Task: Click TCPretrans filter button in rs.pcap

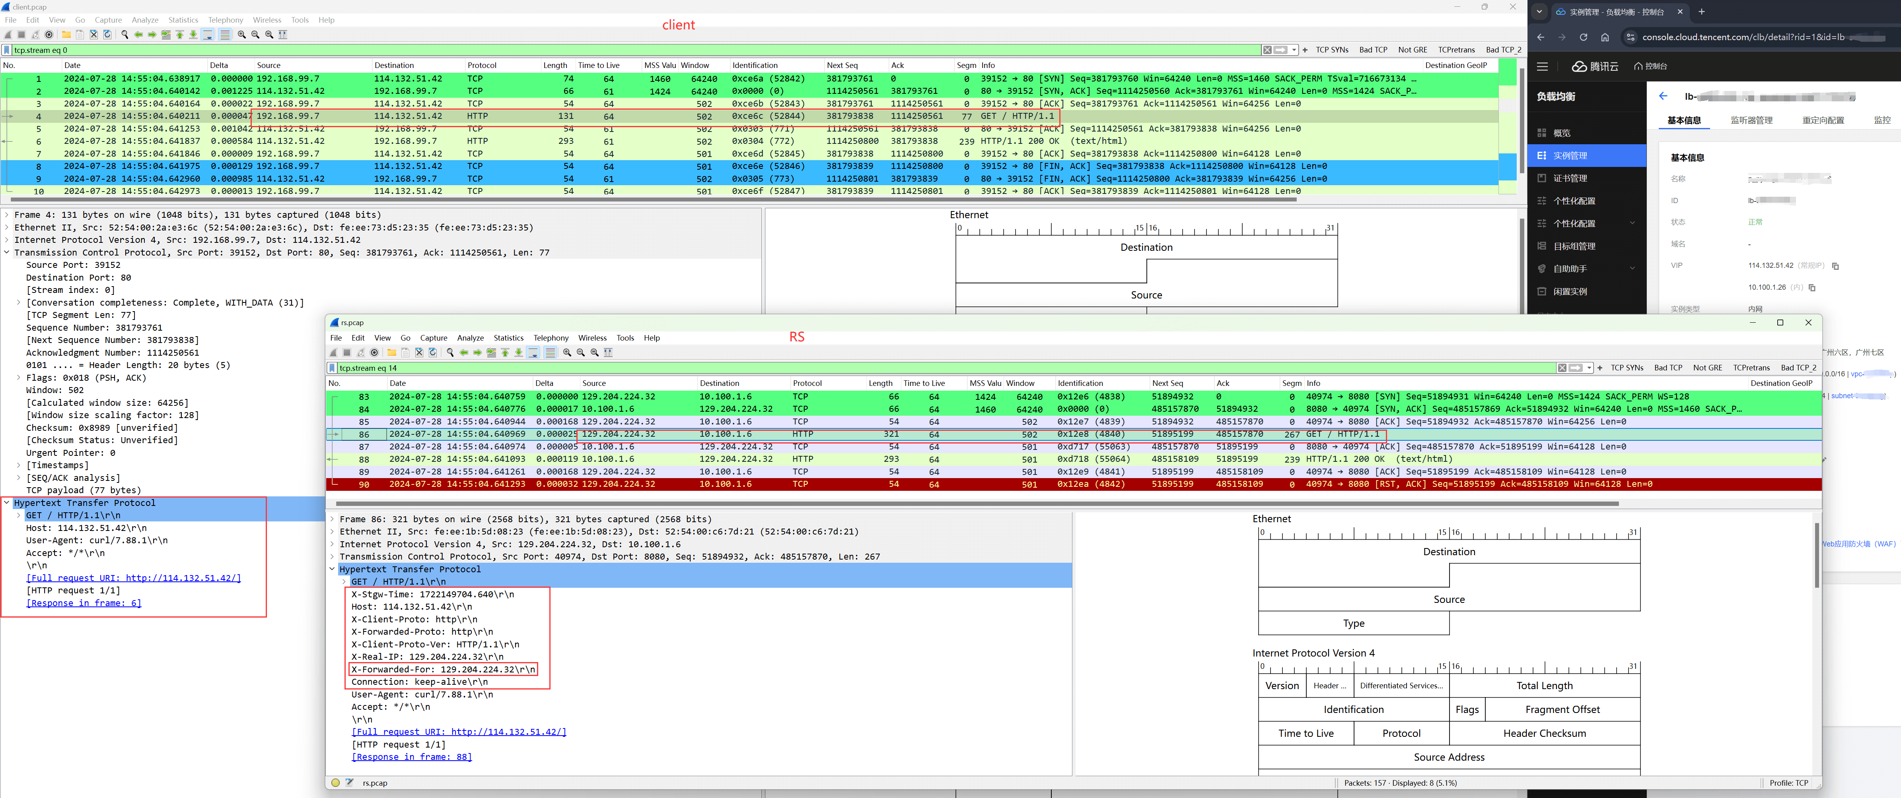Action: [1751, 368]
